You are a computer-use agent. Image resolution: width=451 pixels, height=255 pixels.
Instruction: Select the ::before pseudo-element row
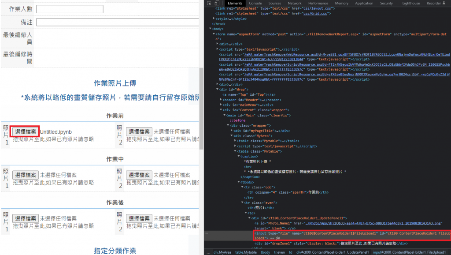237,120
